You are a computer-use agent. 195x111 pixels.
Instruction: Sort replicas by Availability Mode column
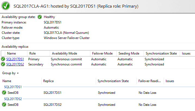point(70,53)
